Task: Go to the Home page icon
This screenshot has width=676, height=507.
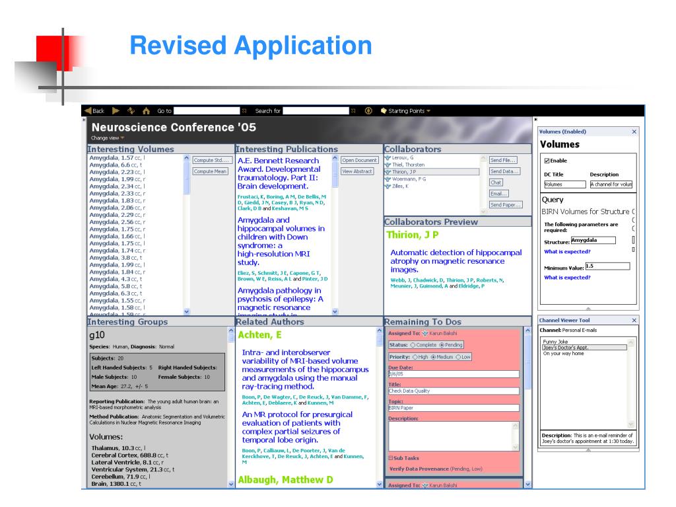Action: (146, 110)
